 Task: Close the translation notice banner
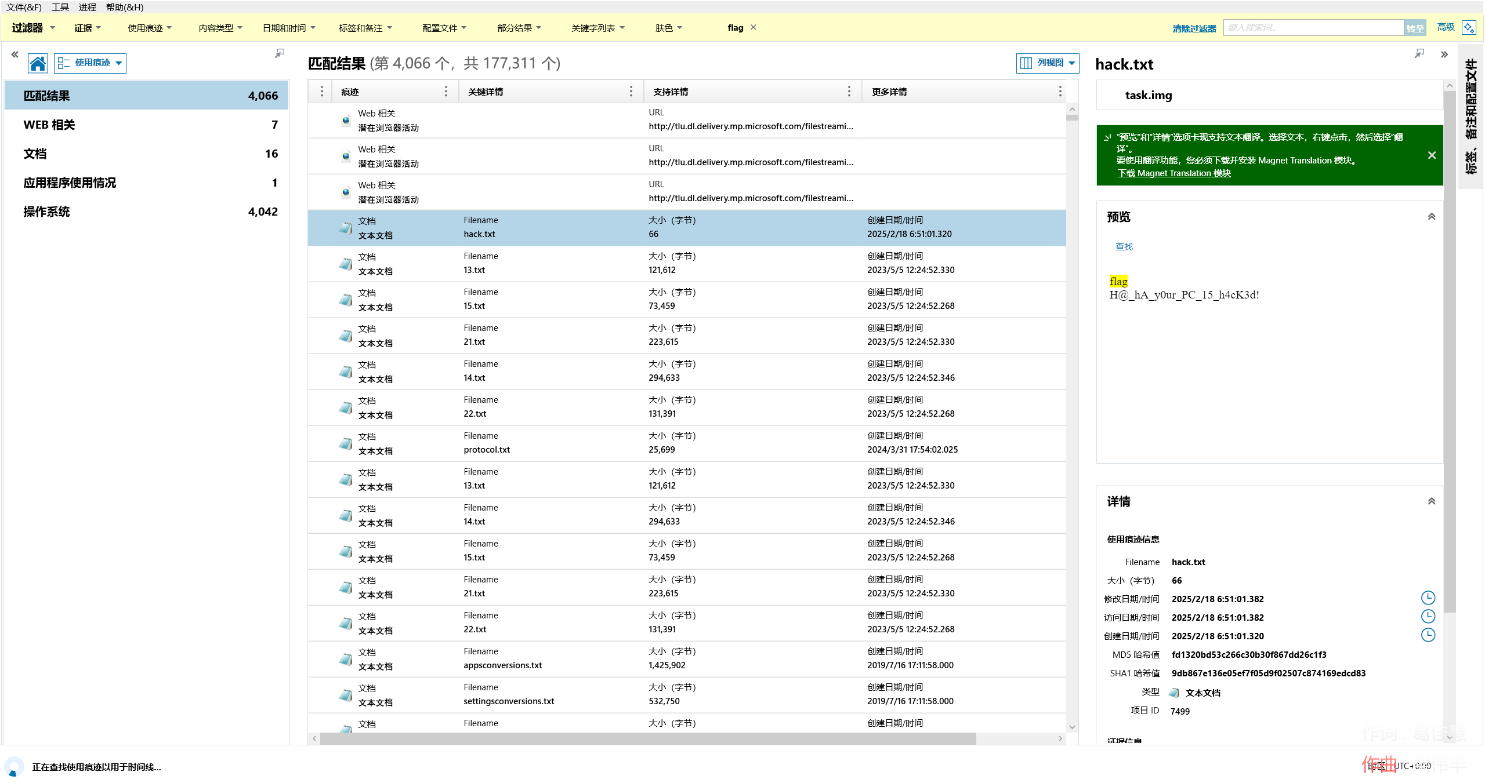tap(1432, 155)
